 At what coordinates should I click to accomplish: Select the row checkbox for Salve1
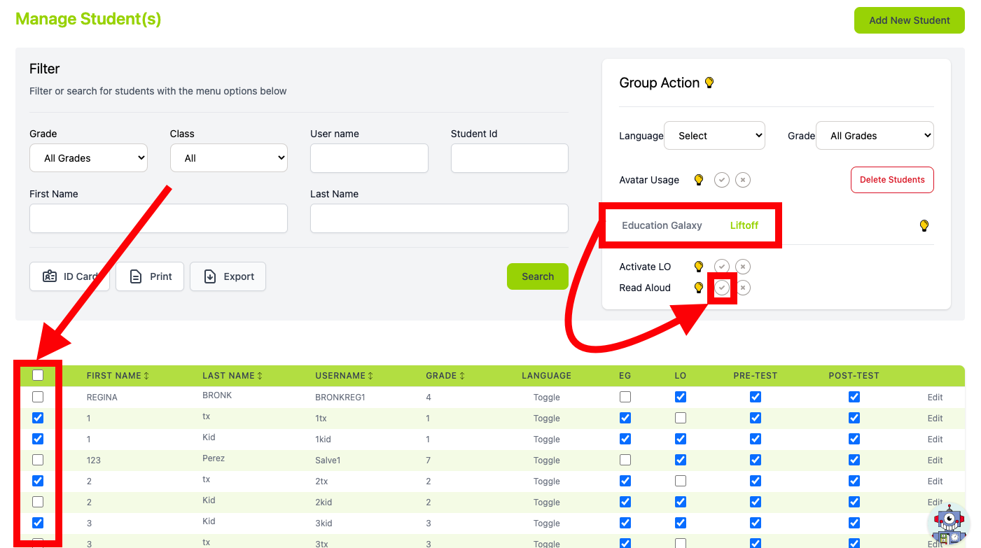[38, 460]
